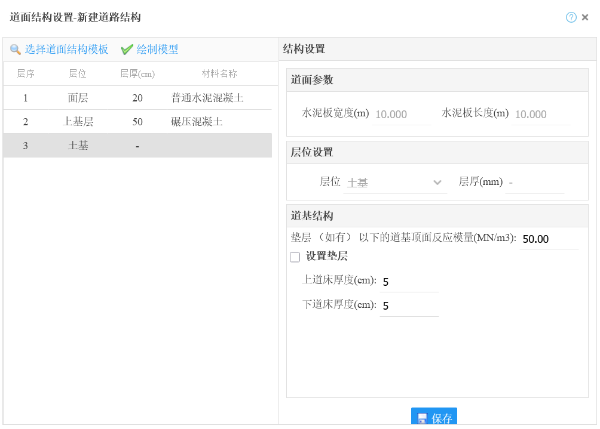Click the 层厚(mm) input field
The image size is (600, 429).
pos(534,183)
